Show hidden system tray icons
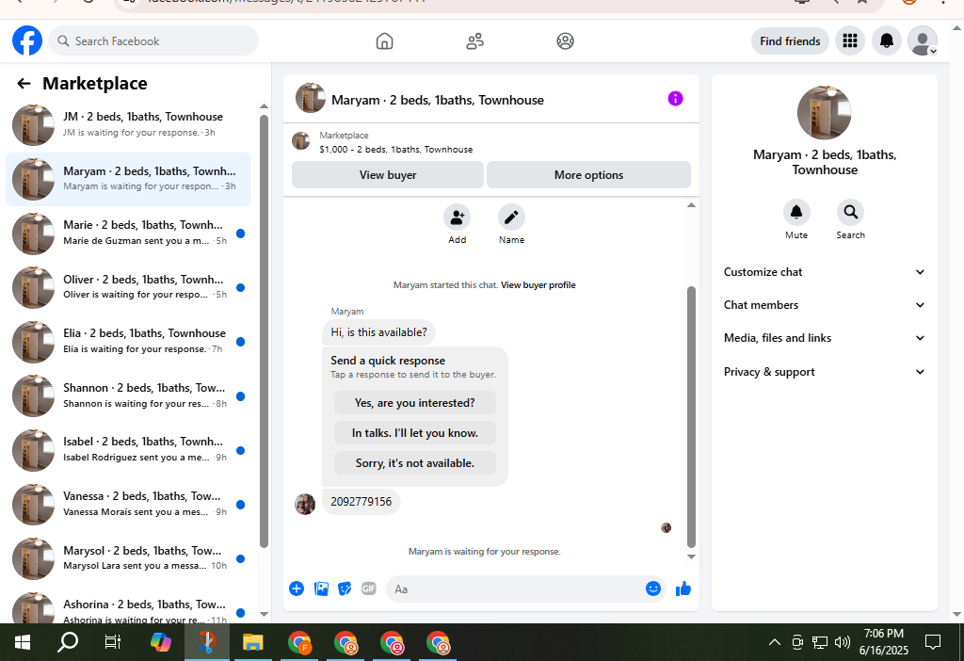964x661 pixels. [x=775, y=642]
